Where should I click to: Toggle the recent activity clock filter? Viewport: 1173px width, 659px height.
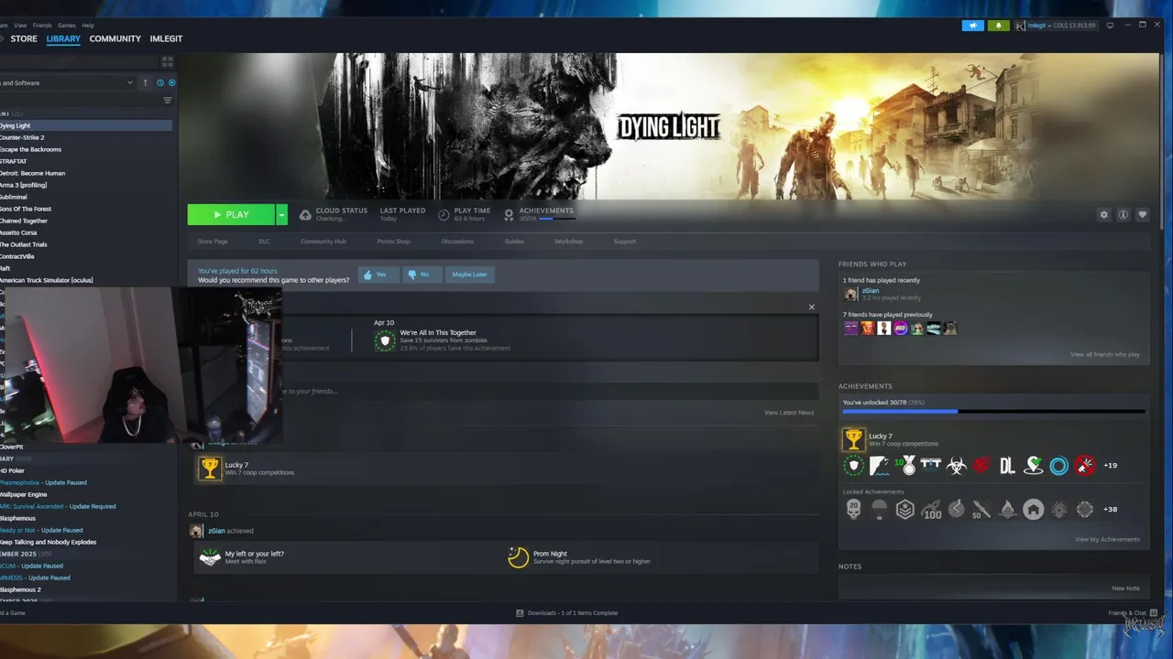tap(159, 82)
